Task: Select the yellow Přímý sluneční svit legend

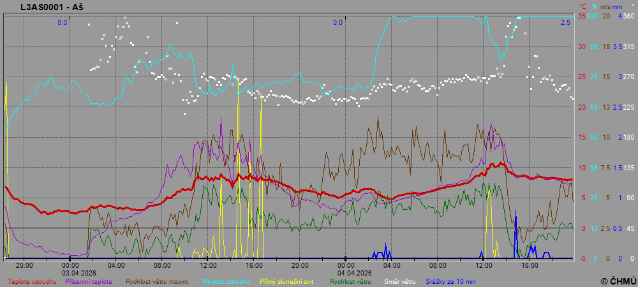Action: (286, 281)
